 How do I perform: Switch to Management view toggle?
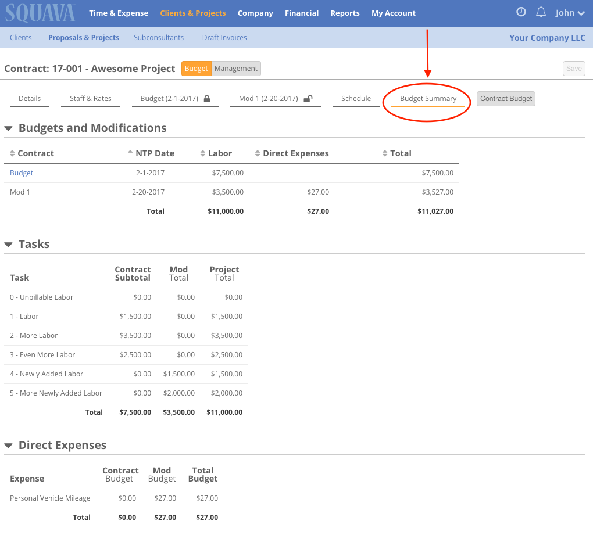[235, 68]
